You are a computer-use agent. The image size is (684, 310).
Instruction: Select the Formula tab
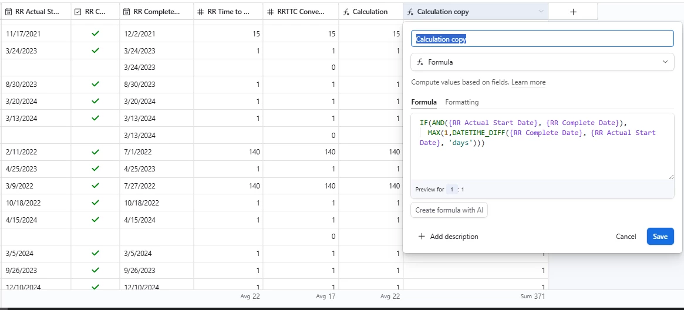pos(423,102)
